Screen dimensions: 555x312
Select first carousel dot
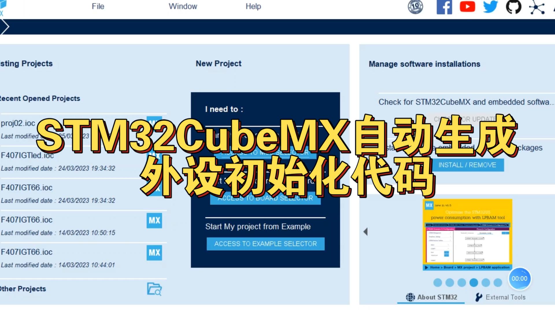(x=438, y=283)
